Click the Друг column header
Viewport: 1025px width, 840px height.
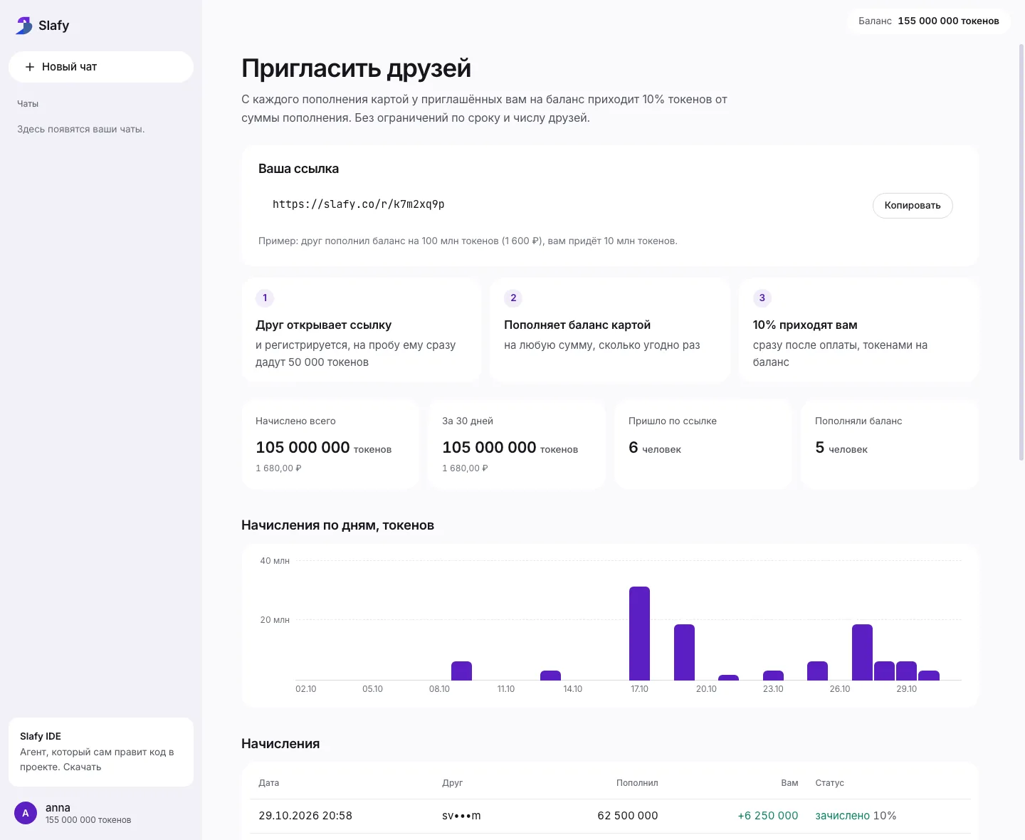[x=452, y=783]
